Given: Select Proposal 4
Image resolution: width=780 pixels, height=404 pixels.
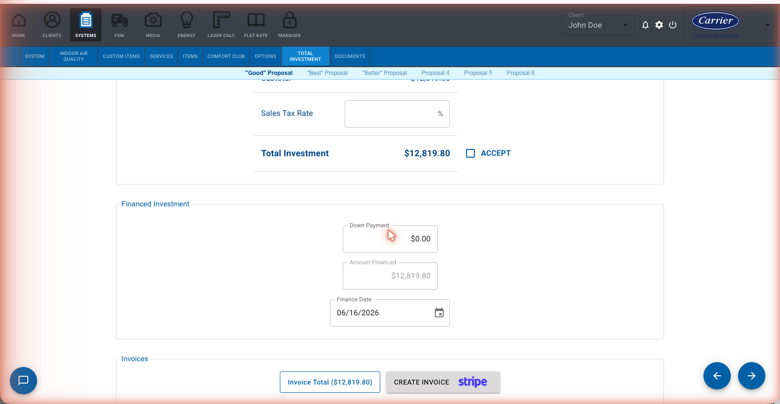Looking at the screenshot, I should 435,73.
